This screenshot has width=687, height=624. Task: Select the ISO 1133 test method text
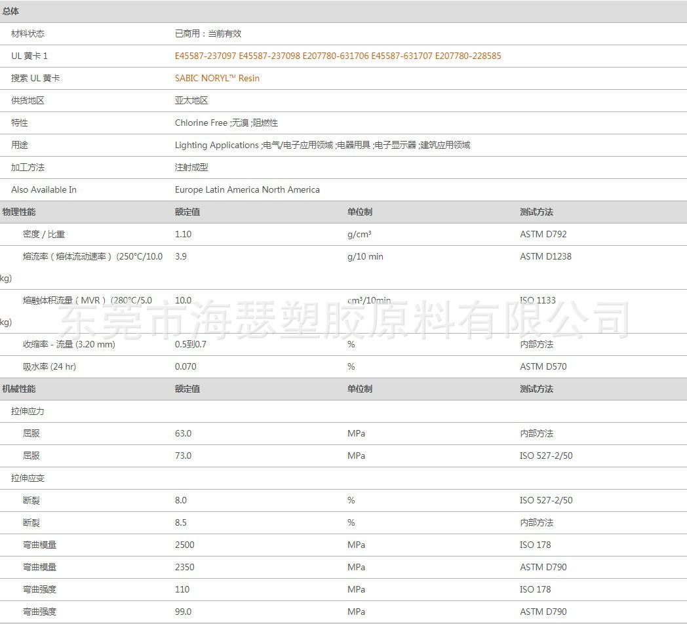coord(538,301)
